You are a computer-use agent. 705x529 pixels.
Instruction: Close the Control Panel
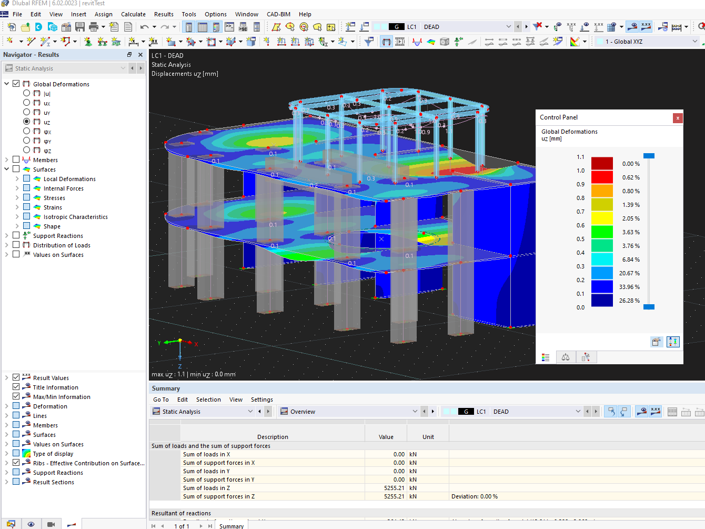click(x=678, y=118)
